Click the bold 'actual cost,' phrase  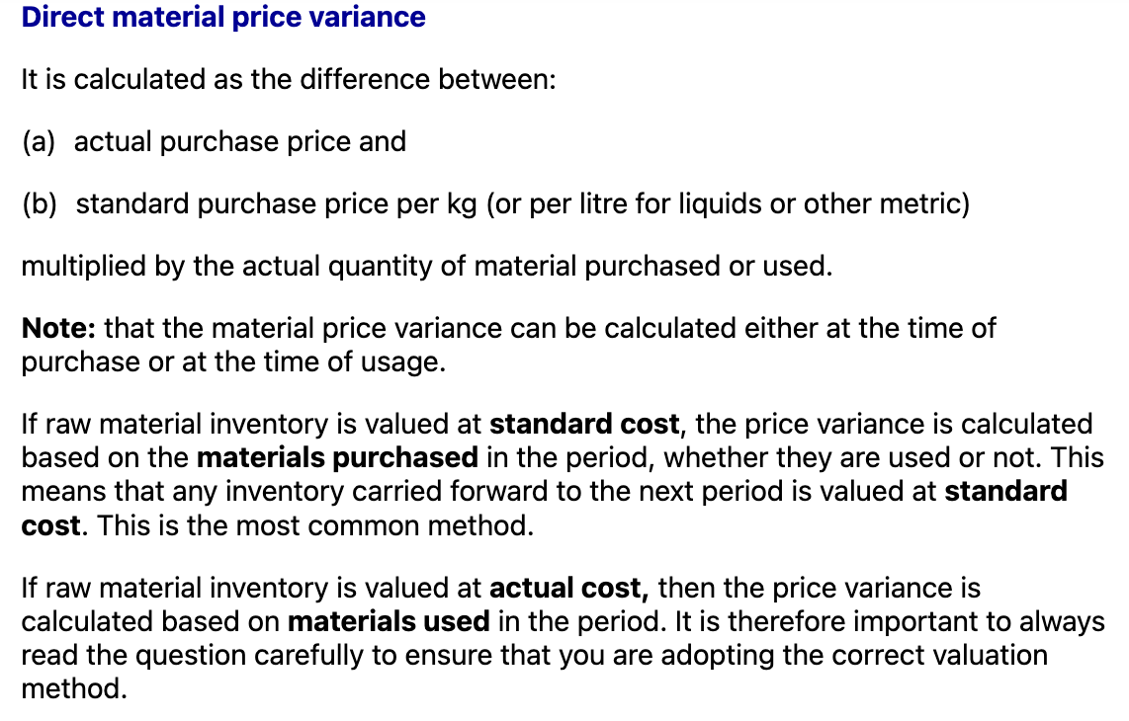568,588
